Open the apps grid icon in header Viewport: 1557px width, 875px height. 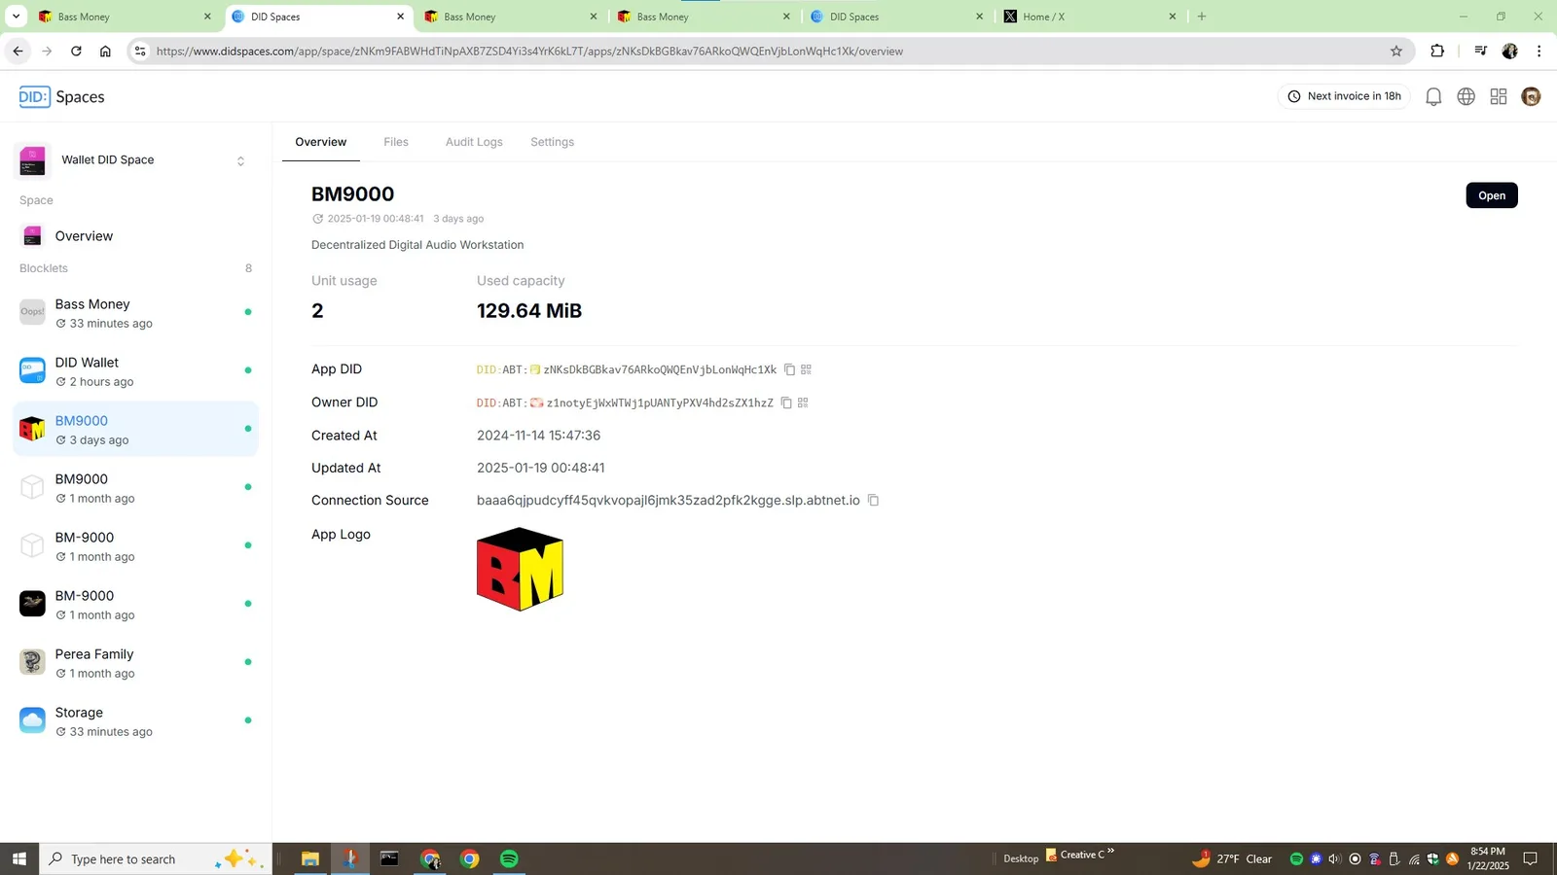tap(1499, 96)
